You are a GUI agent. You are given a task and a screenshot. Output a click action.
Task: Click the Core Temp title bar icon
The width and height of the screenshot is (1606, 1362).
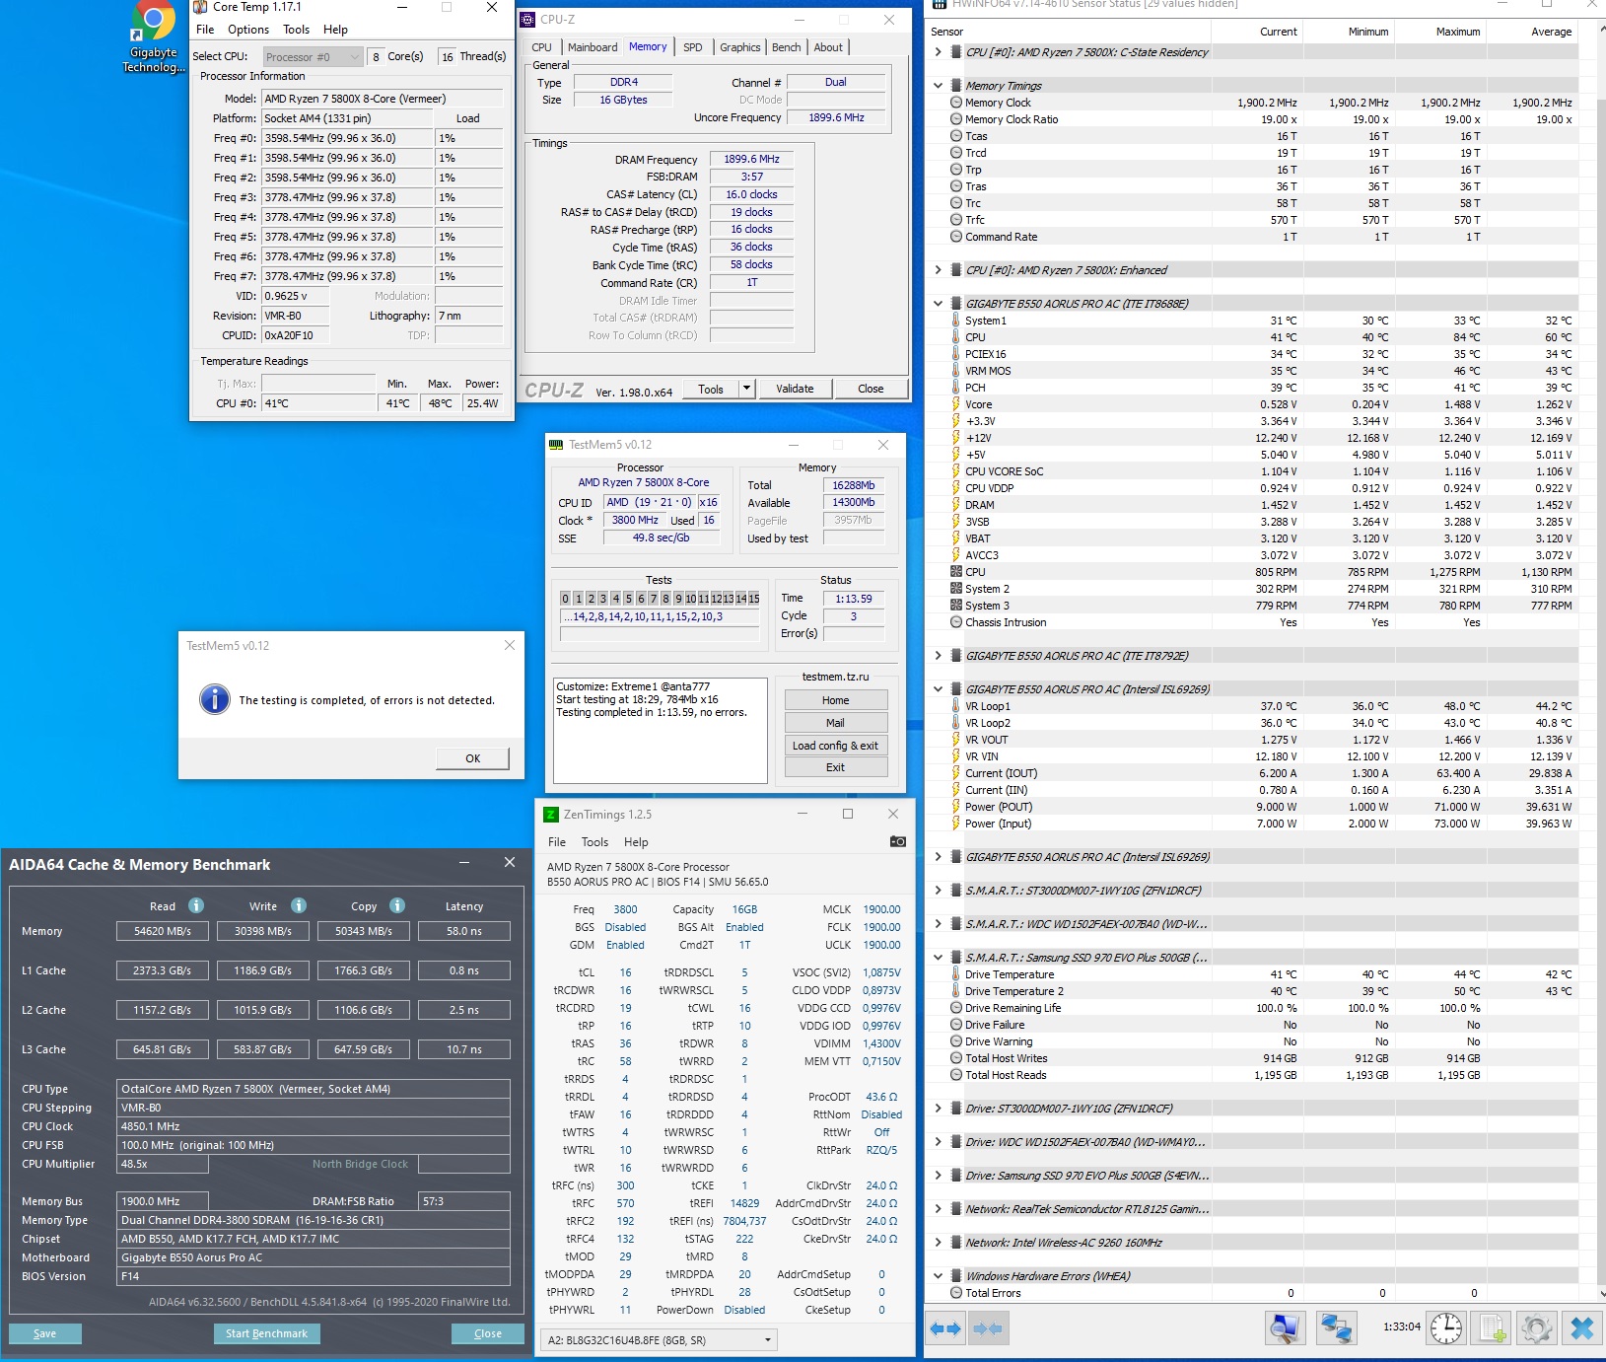click(x=200, y=7)
